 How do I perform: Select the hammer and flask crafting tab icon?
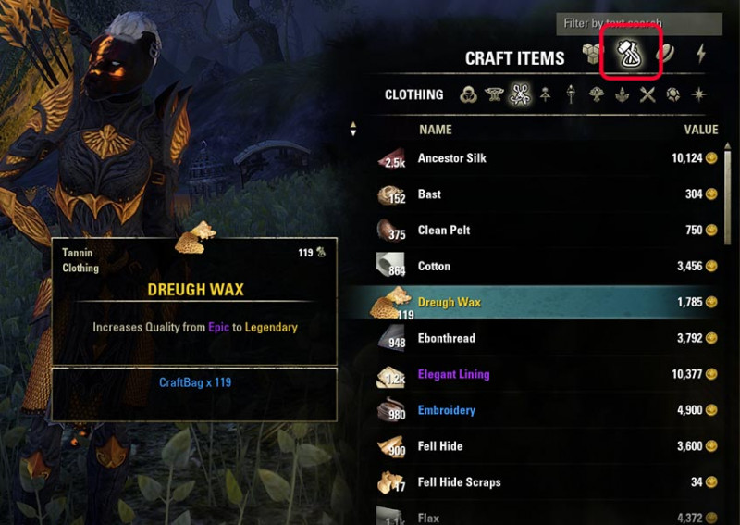(x=630, y=53)
